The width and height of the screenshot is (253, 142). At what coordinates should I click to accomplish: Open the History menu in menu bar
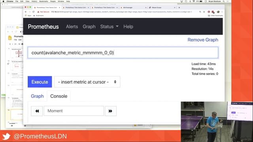tap(34, 1)
